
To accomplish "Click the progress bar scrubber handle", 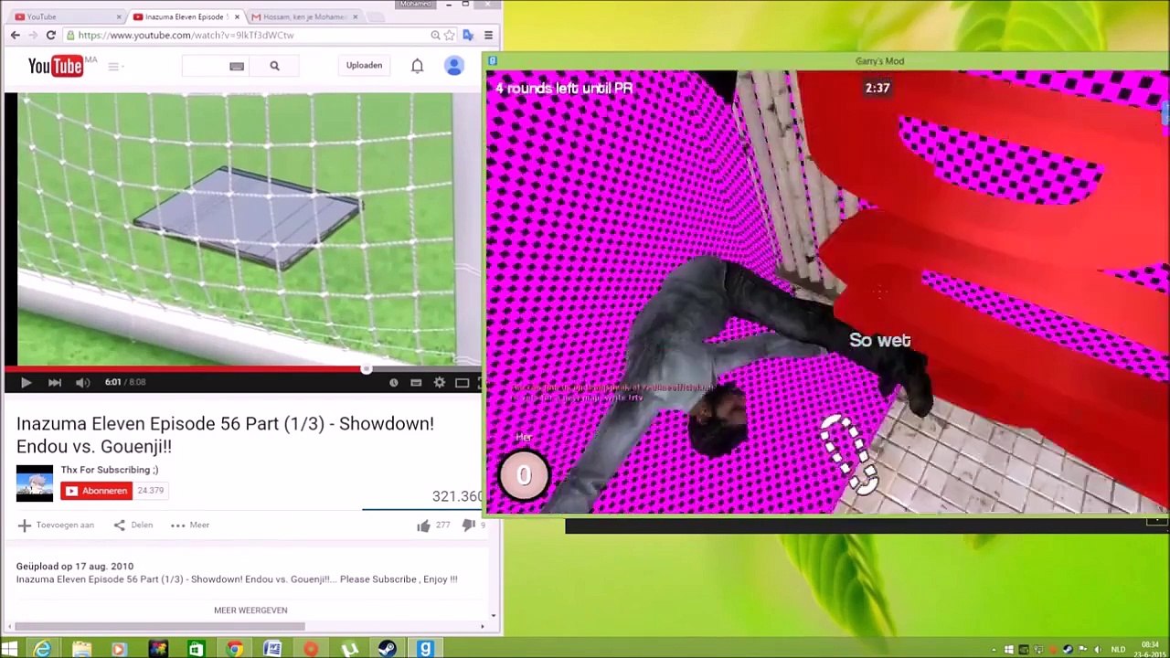I will point(366,369).
